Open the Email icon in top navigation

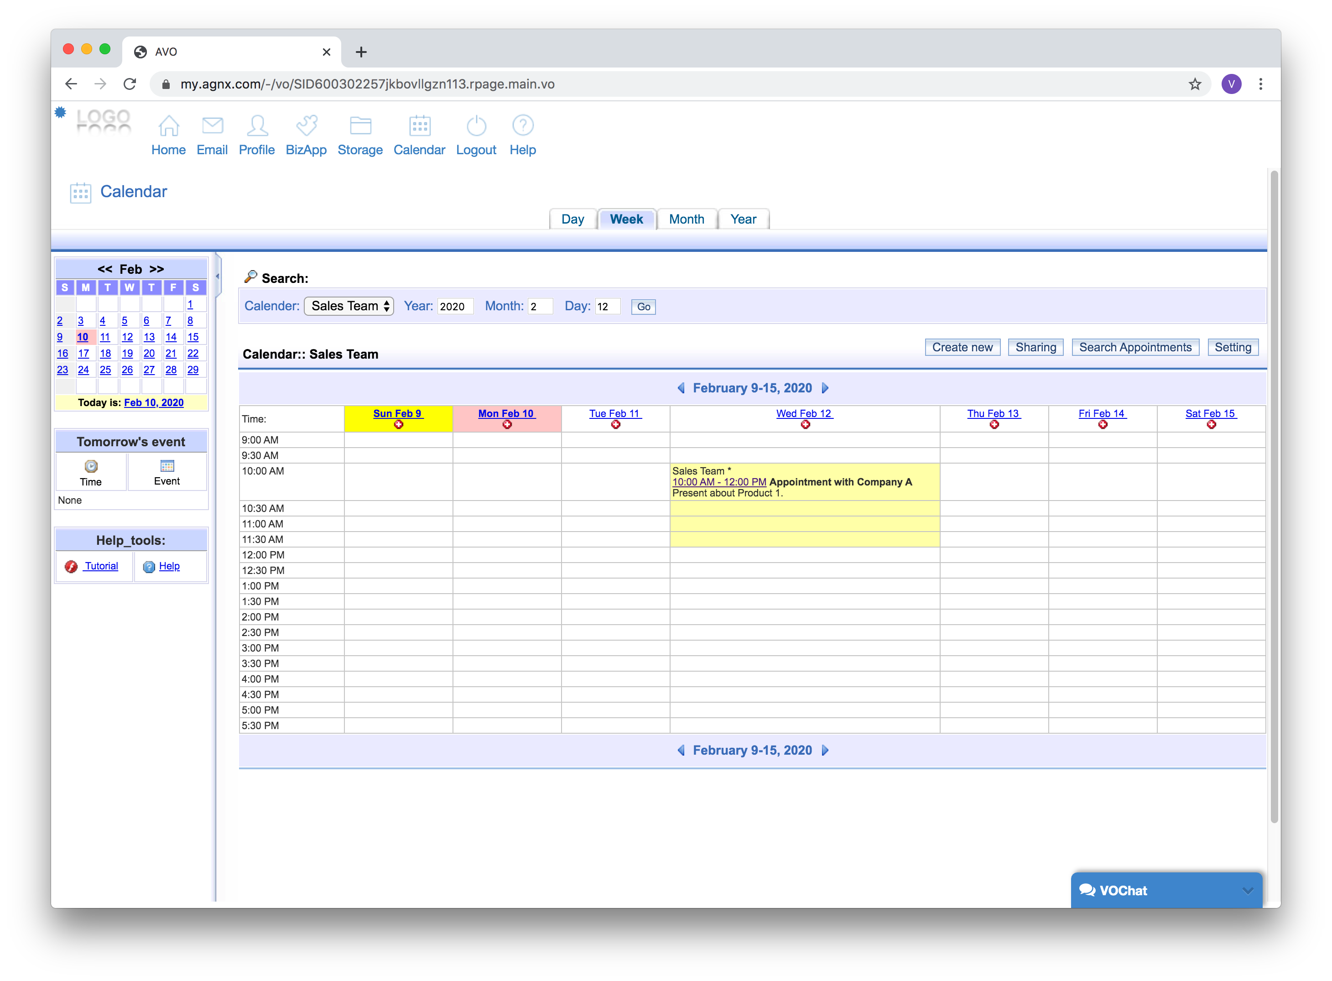[x=212, y=126]
